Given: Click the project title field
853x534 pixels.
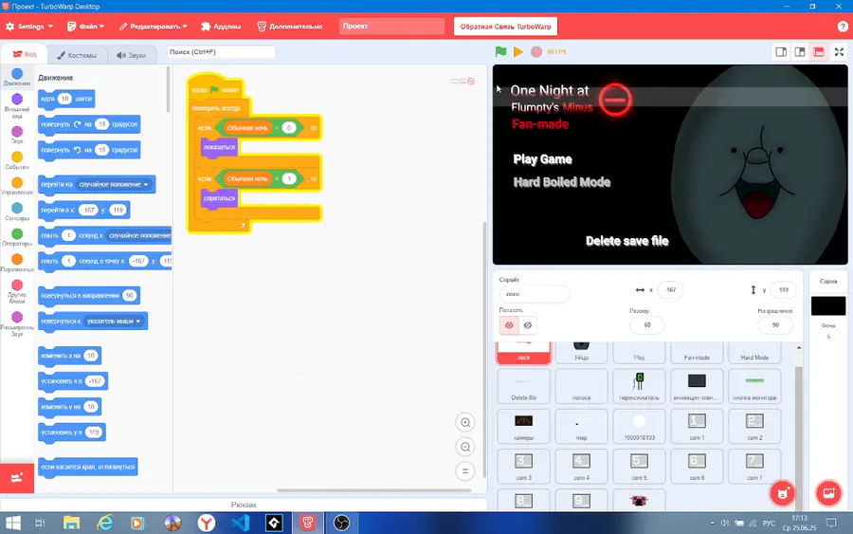Looking at the screenshot, I should [x=391, y=27].
